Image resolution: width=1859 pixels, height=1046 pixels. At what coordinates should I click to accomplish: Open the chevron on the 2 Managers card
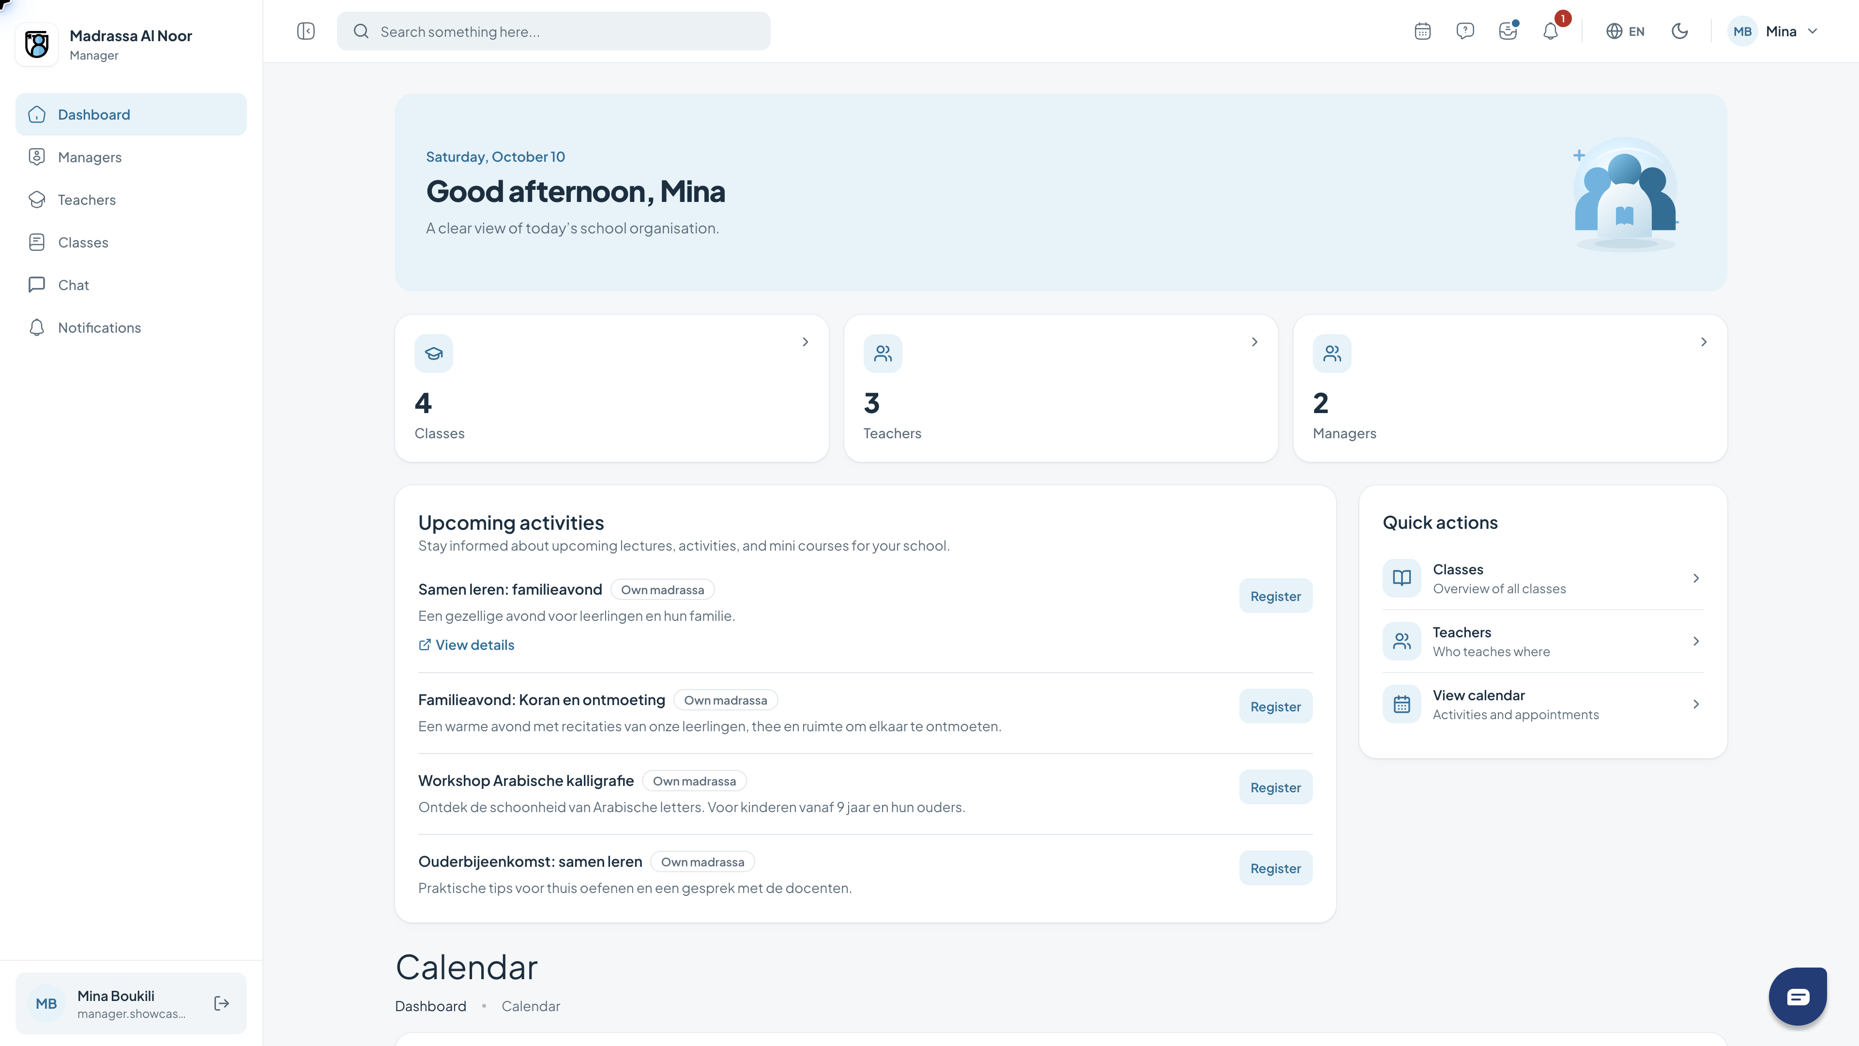[1704, 341]
